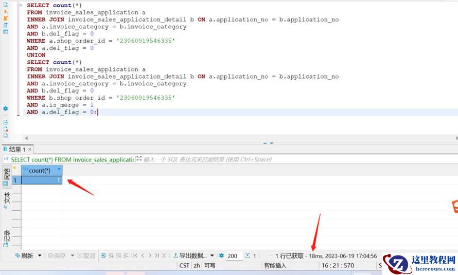458x275 pixels.
Task: Click the bottom page icon in the editor sidebar
Action: click(x=5, y=136)
